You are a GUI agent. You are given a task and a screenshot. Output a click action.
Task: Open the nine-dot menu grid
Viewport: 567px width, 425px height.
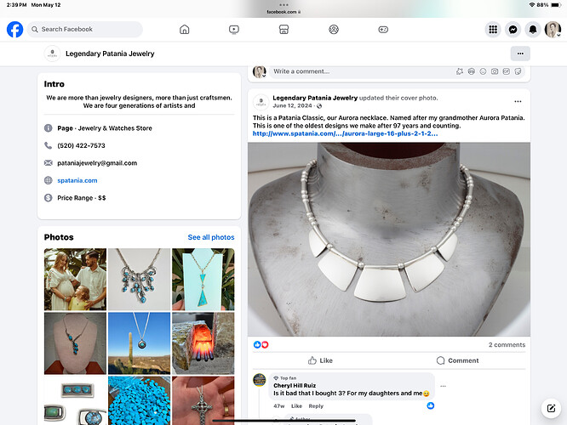point(493,29)
